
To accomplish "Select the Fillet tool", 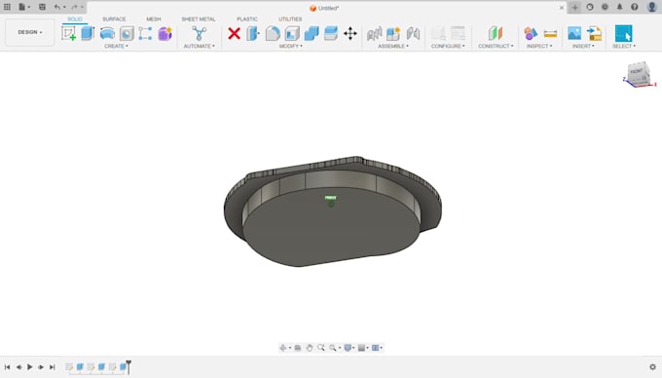I will pos(273,33).
